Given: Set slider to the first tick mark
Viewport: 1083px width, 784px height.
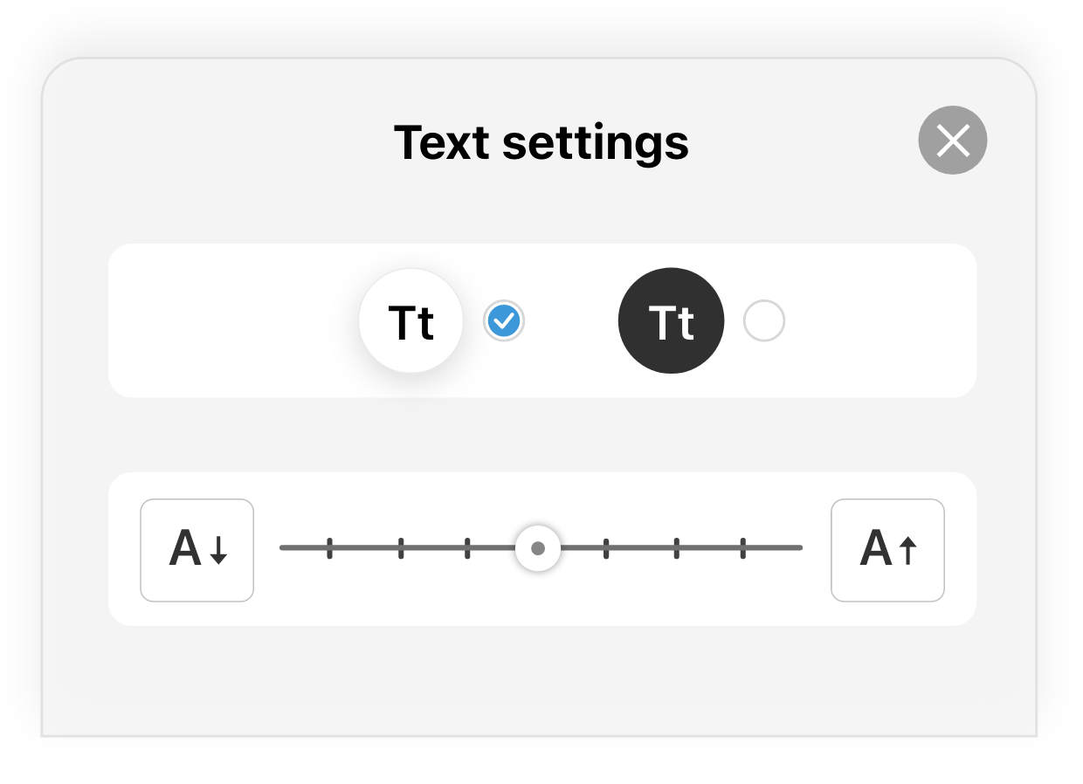Looking at the screenshot, I should pyautogui.click(x=329, y=548).
